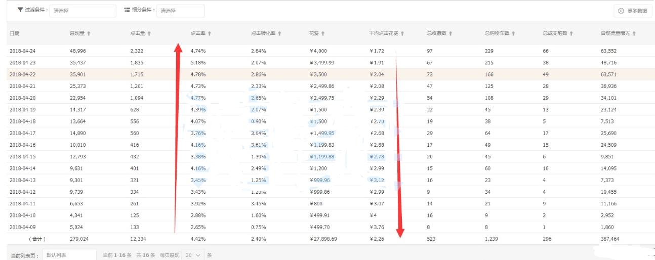Viewport: 655px width, 260px height.
Task: Select the 2018-04-23 date row
Action: click(330, 63)
